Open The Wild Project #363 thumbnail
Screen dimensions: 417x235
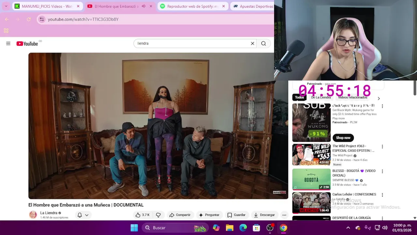[311, 155]
